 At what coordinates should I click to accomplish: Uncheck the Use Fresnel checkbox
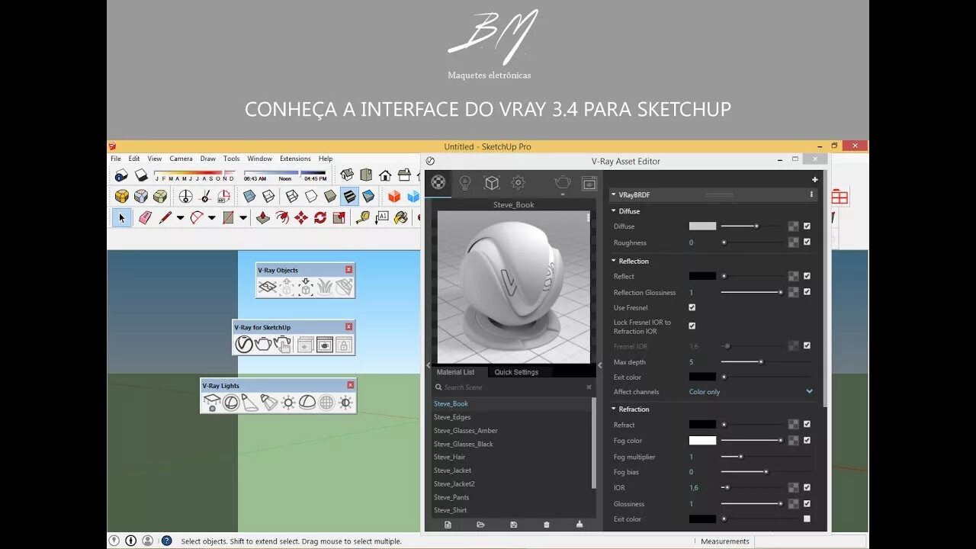(692, 307)
